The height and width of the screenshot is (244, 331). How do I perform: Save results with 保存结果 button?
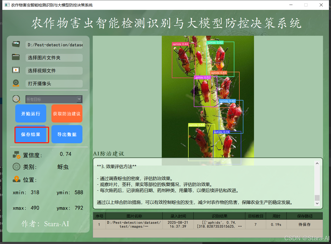tap(31, 134)
